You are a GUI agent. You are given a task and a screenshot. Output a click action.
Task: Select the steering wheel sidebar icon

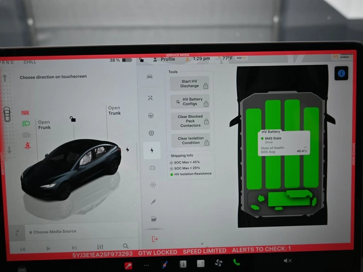point(151,116)
